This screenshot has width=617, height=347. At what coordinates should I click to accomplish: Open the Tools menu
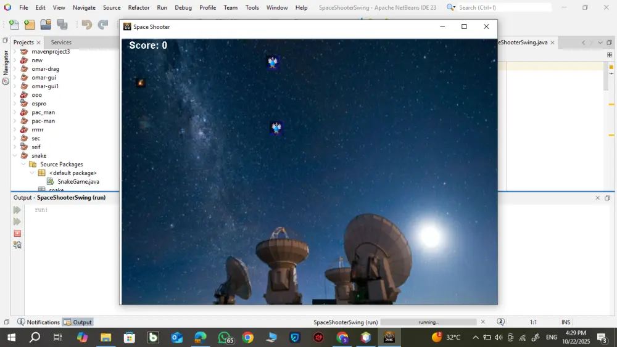click(252, 7)
